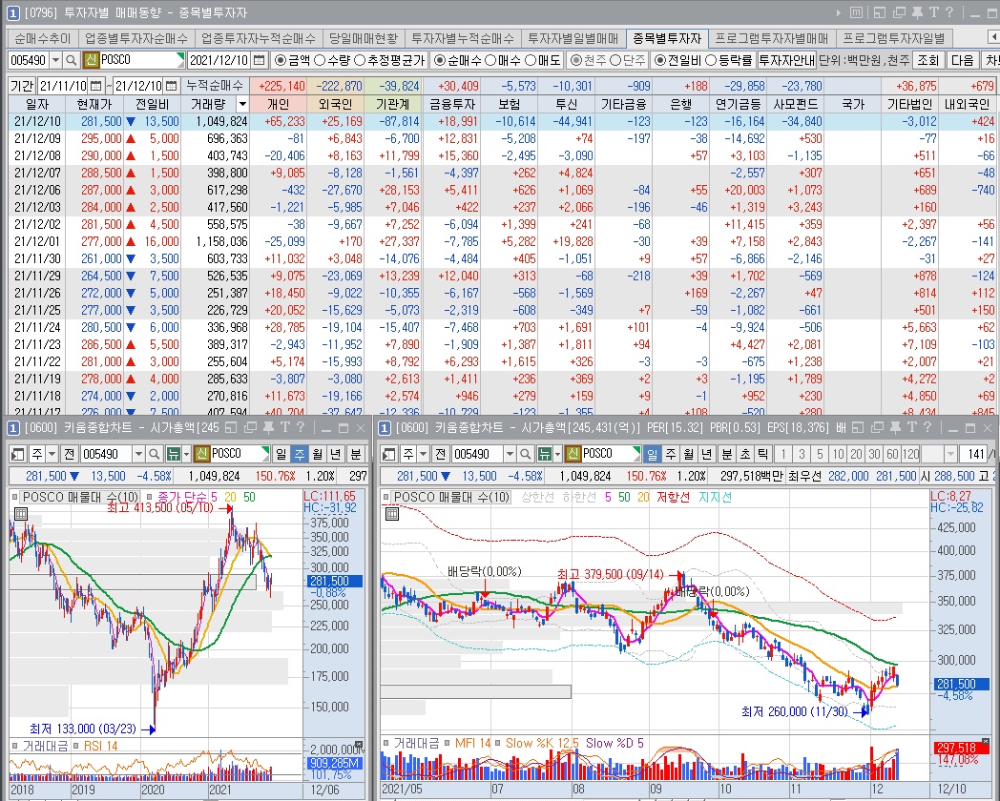Switch to the 업종별투자자순매수 tab
This screenshot has width=1000, height=801.
pos(135,38)
